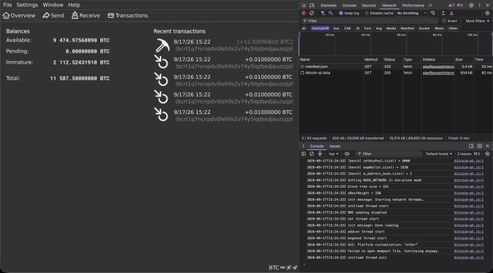
Task: Open the Overview tab in wallet toolbar
Action: [19, 15]
